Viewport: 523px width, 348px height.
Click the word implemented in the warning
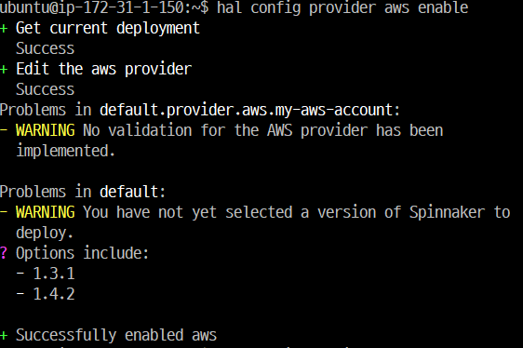click(65, 151)
